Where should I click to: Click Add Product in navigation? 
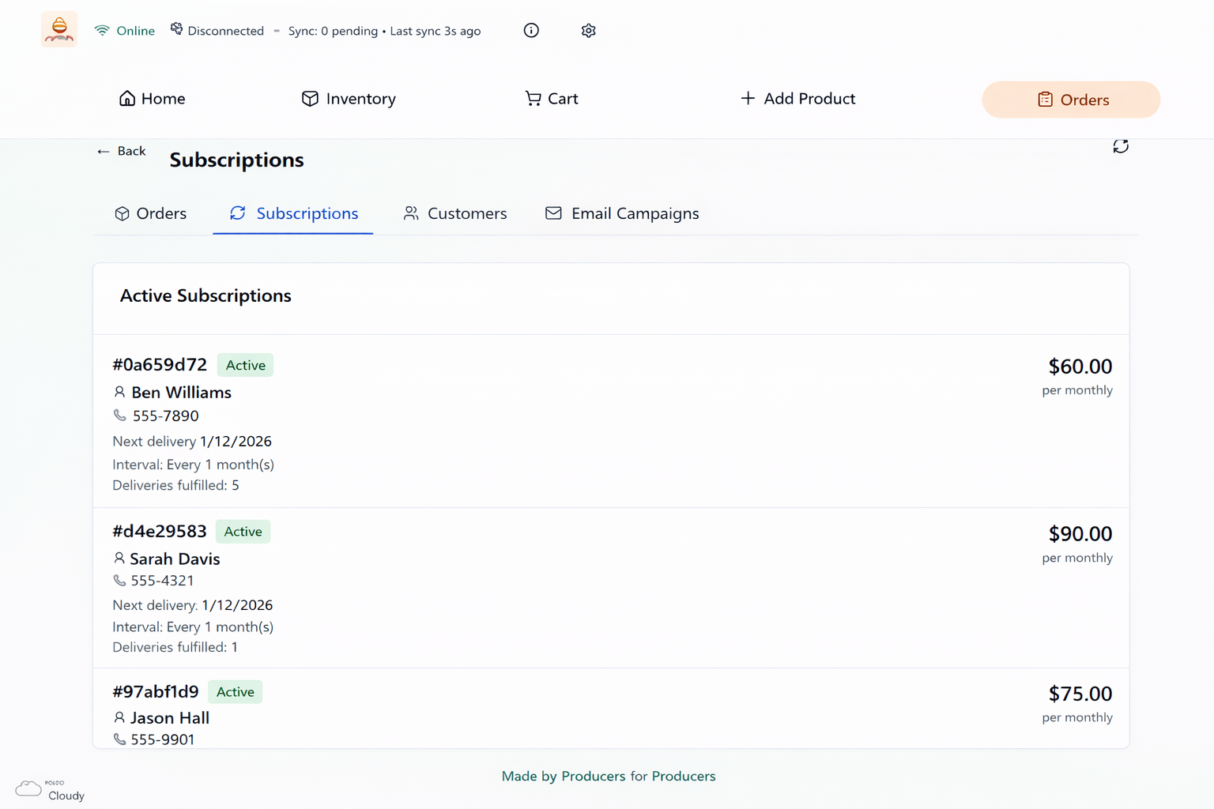pyautogui.click(x=797, y=99)
